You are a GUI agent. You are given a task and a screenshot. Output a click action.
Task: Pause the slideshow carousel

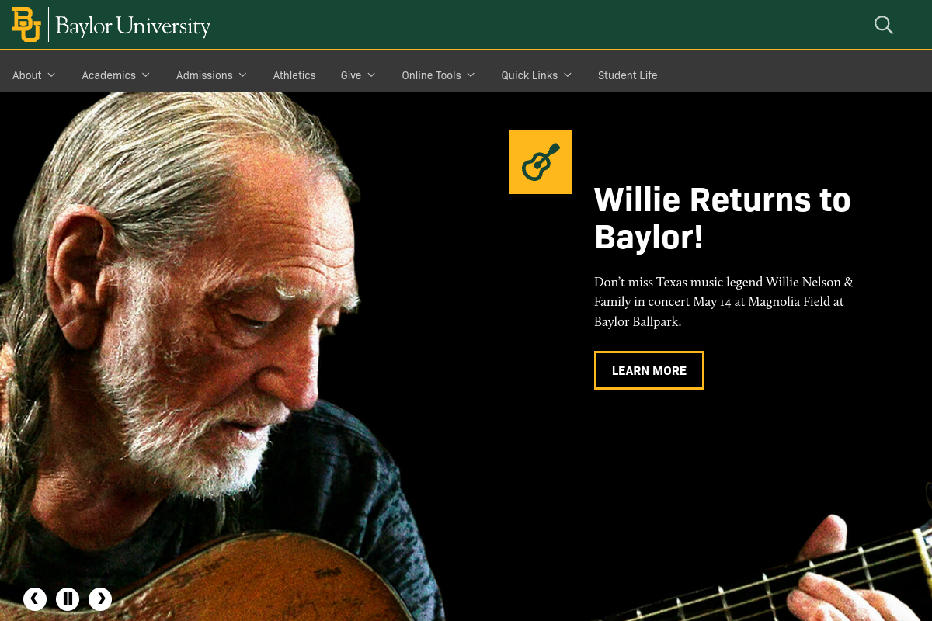pyautogui.click(x=68, y=598)
